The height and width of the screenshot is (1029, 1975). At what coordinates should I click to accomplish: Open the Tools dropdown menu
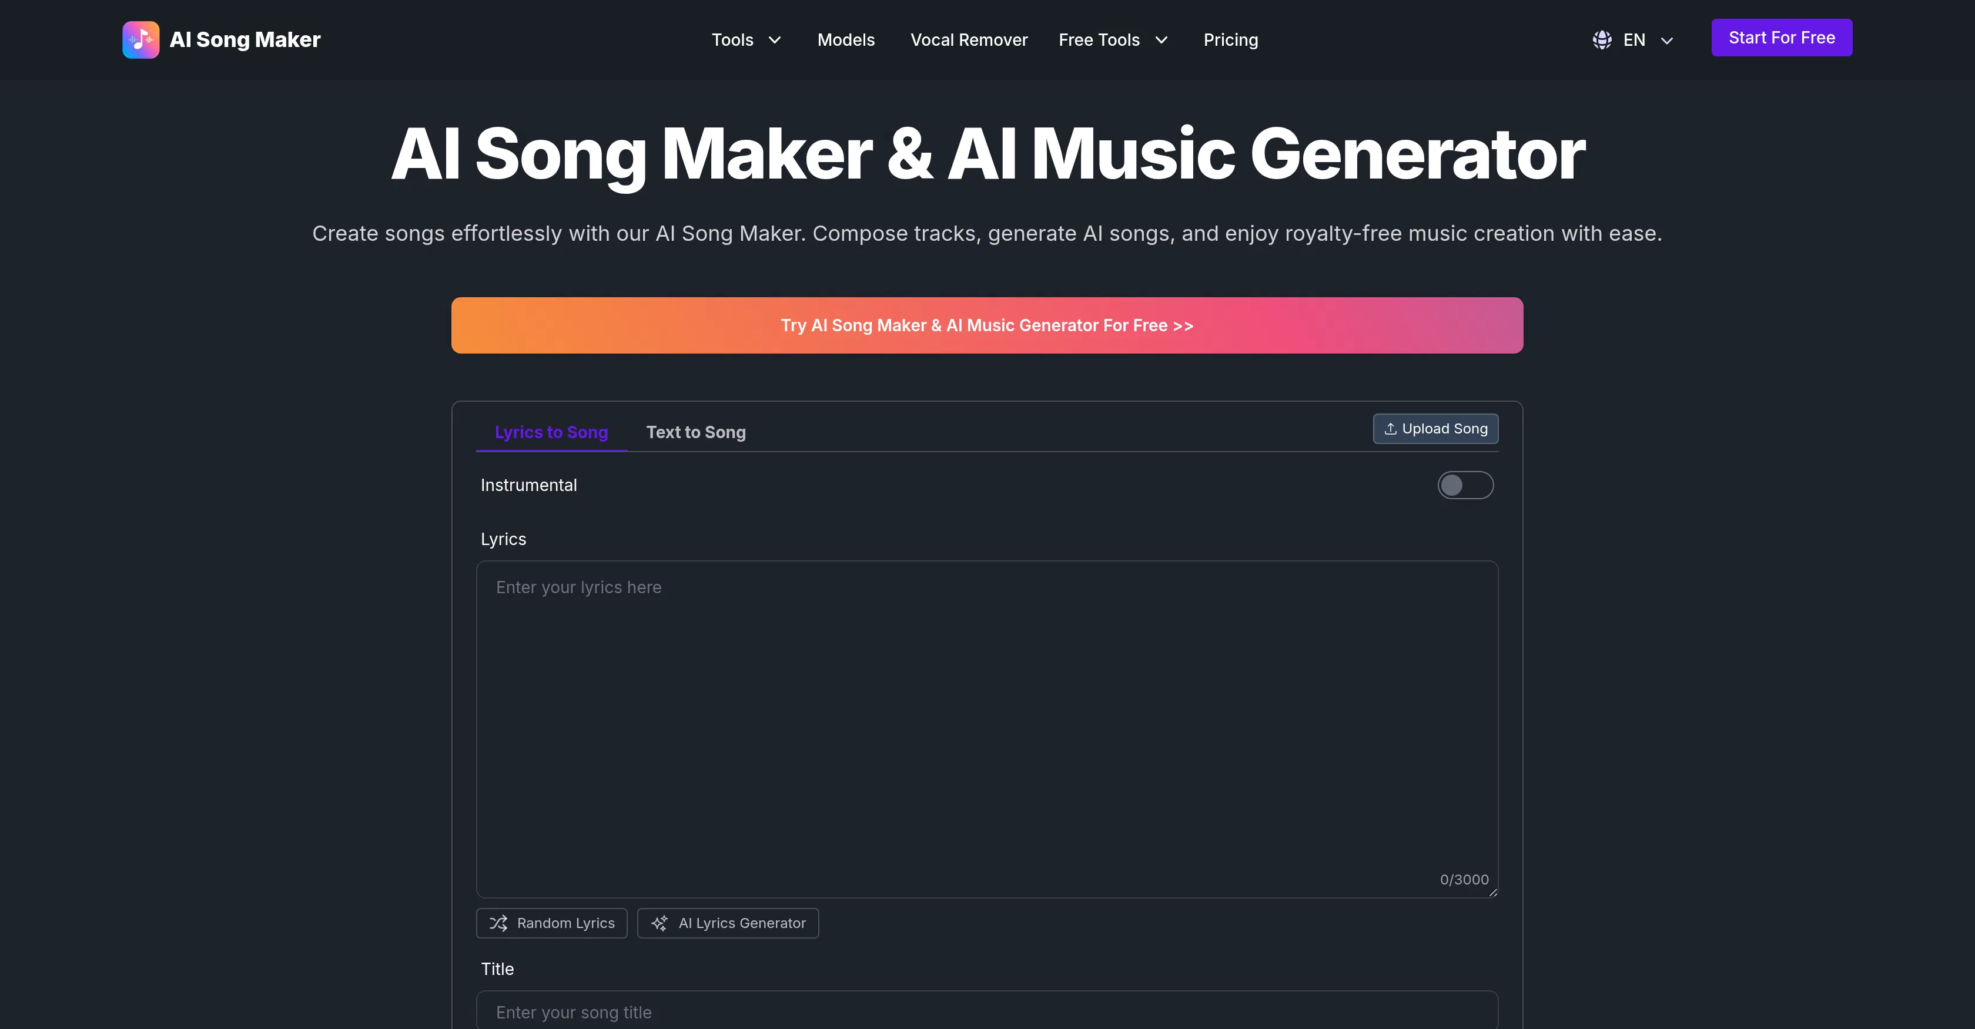coord(745,39)
